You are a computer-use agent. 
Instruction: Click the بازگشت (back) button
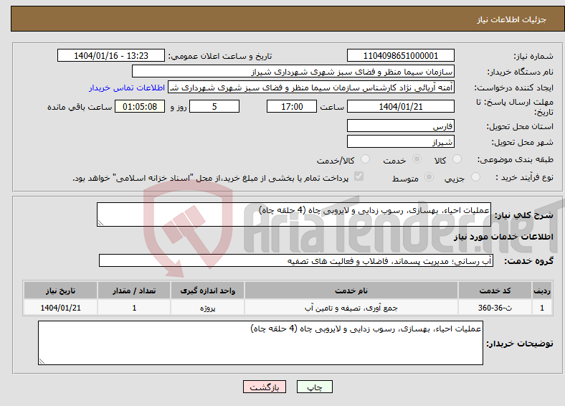(265, 387)
